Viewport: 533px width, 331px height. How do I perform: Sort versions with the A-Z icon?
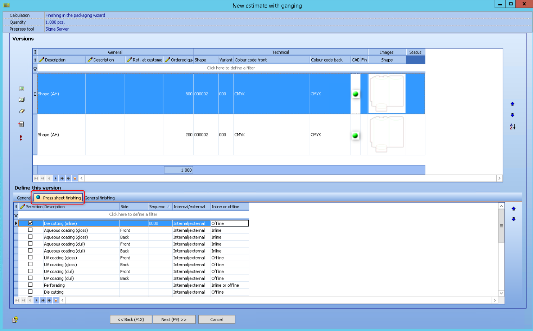coord(512,126)
